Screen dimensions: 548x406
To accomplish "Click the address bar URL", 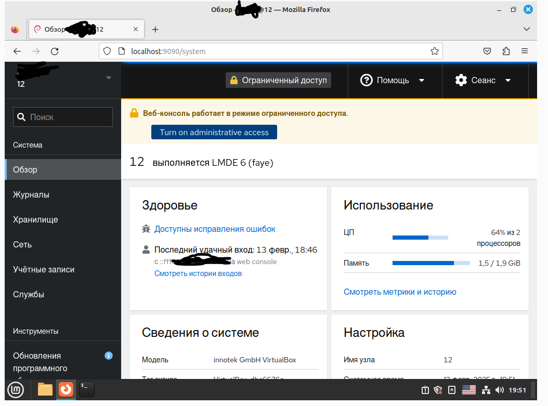I will [168, 51].
